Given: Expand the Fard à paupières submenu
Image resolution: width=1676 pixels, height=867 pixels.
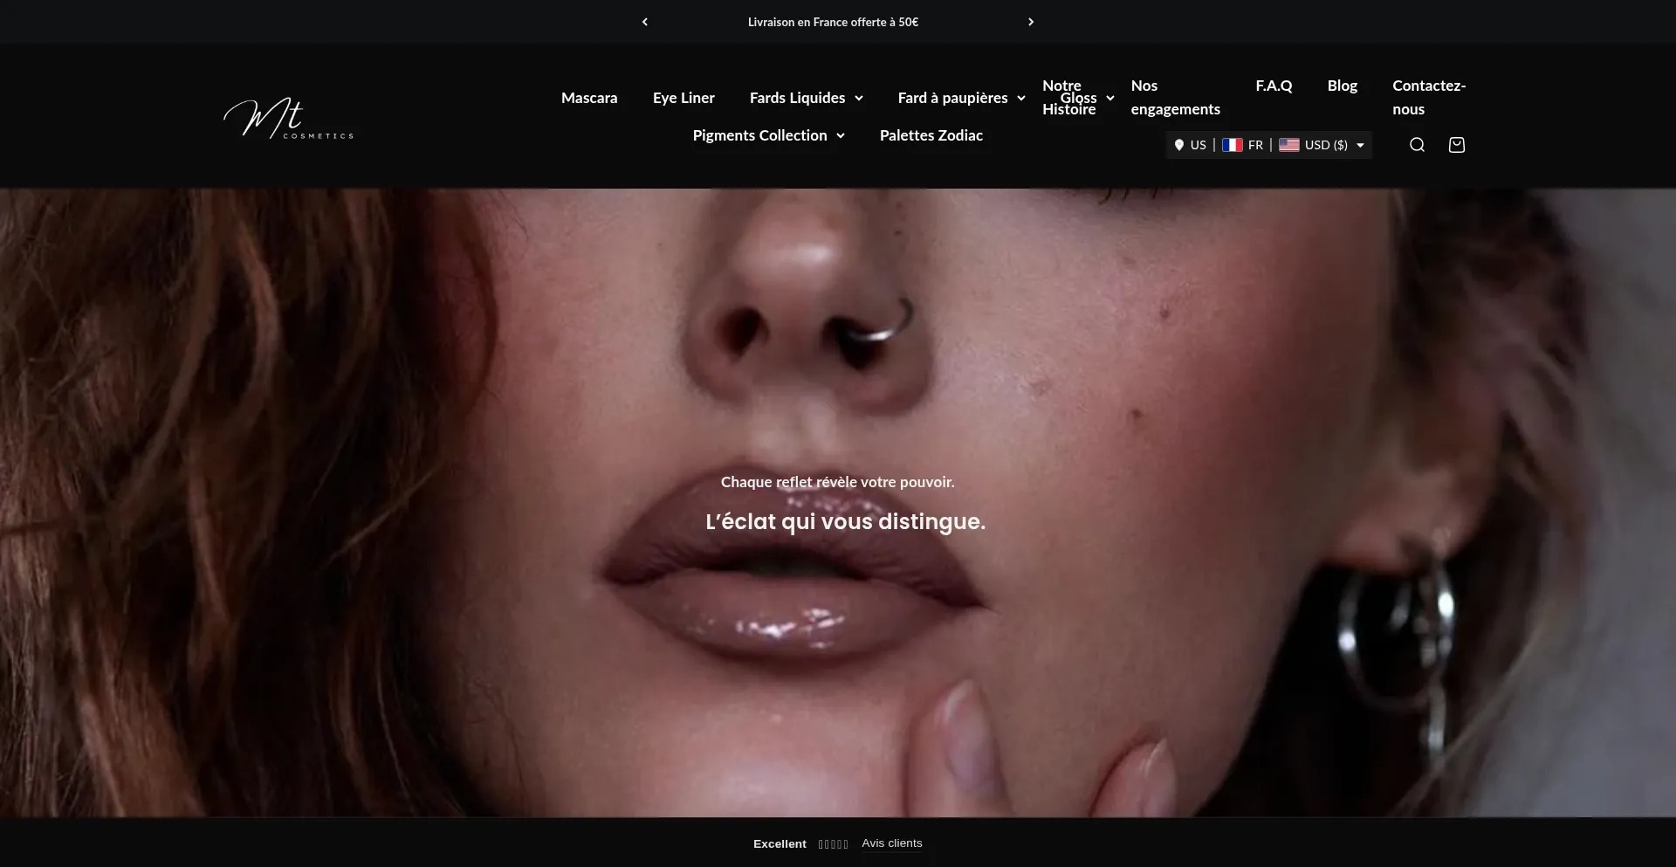Looking at the screenshot, I should pos(1020,99).
